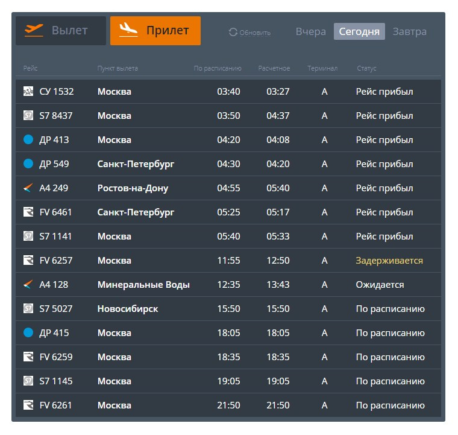Select the Прилет arrivals tab
This screenshot has width=458, height=435.
pyautogui.click(x=155, y=31)
